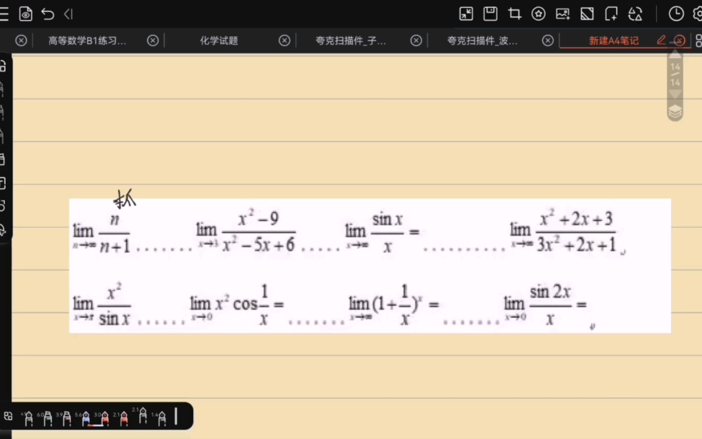Go to previous page with up arrow
702x439 pixels.
point(675,54)
